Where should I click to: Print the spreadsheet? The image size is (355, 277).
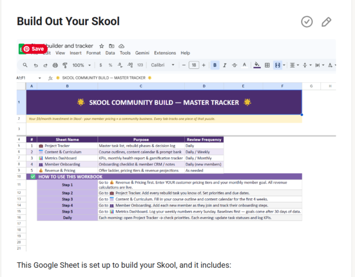point(55,65)
